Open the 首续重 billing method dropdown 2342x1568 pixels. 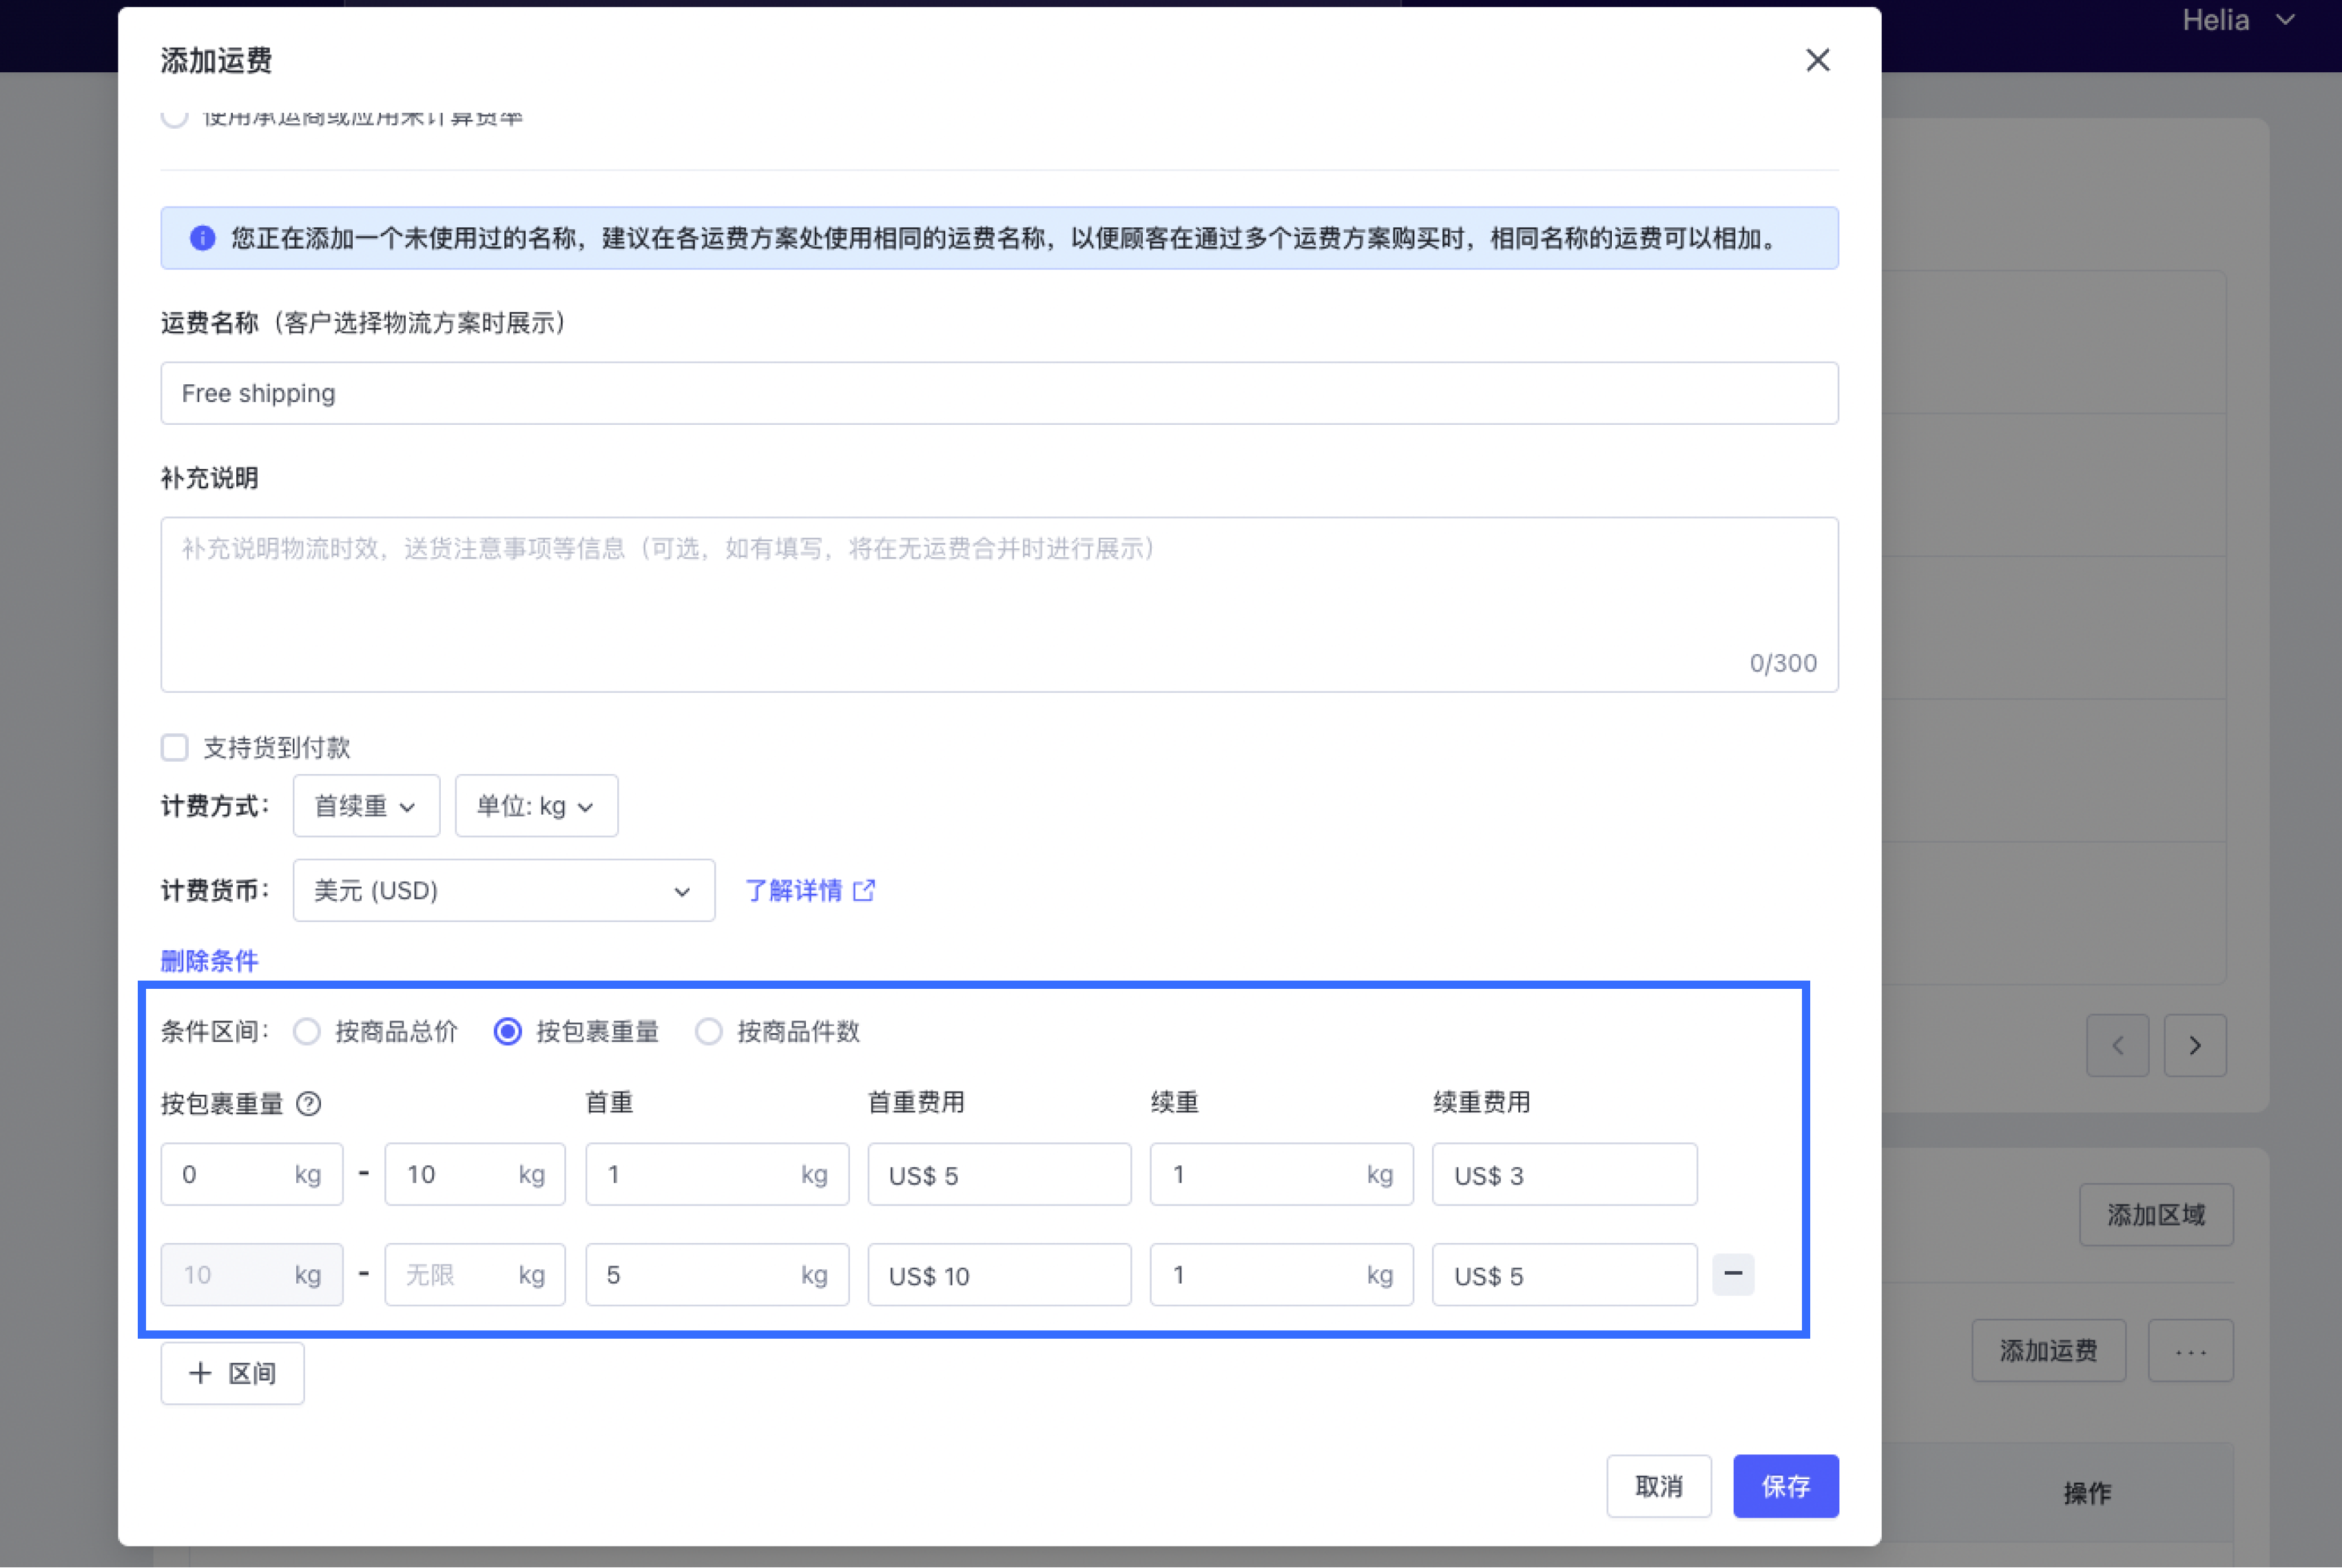coord(365,806)
